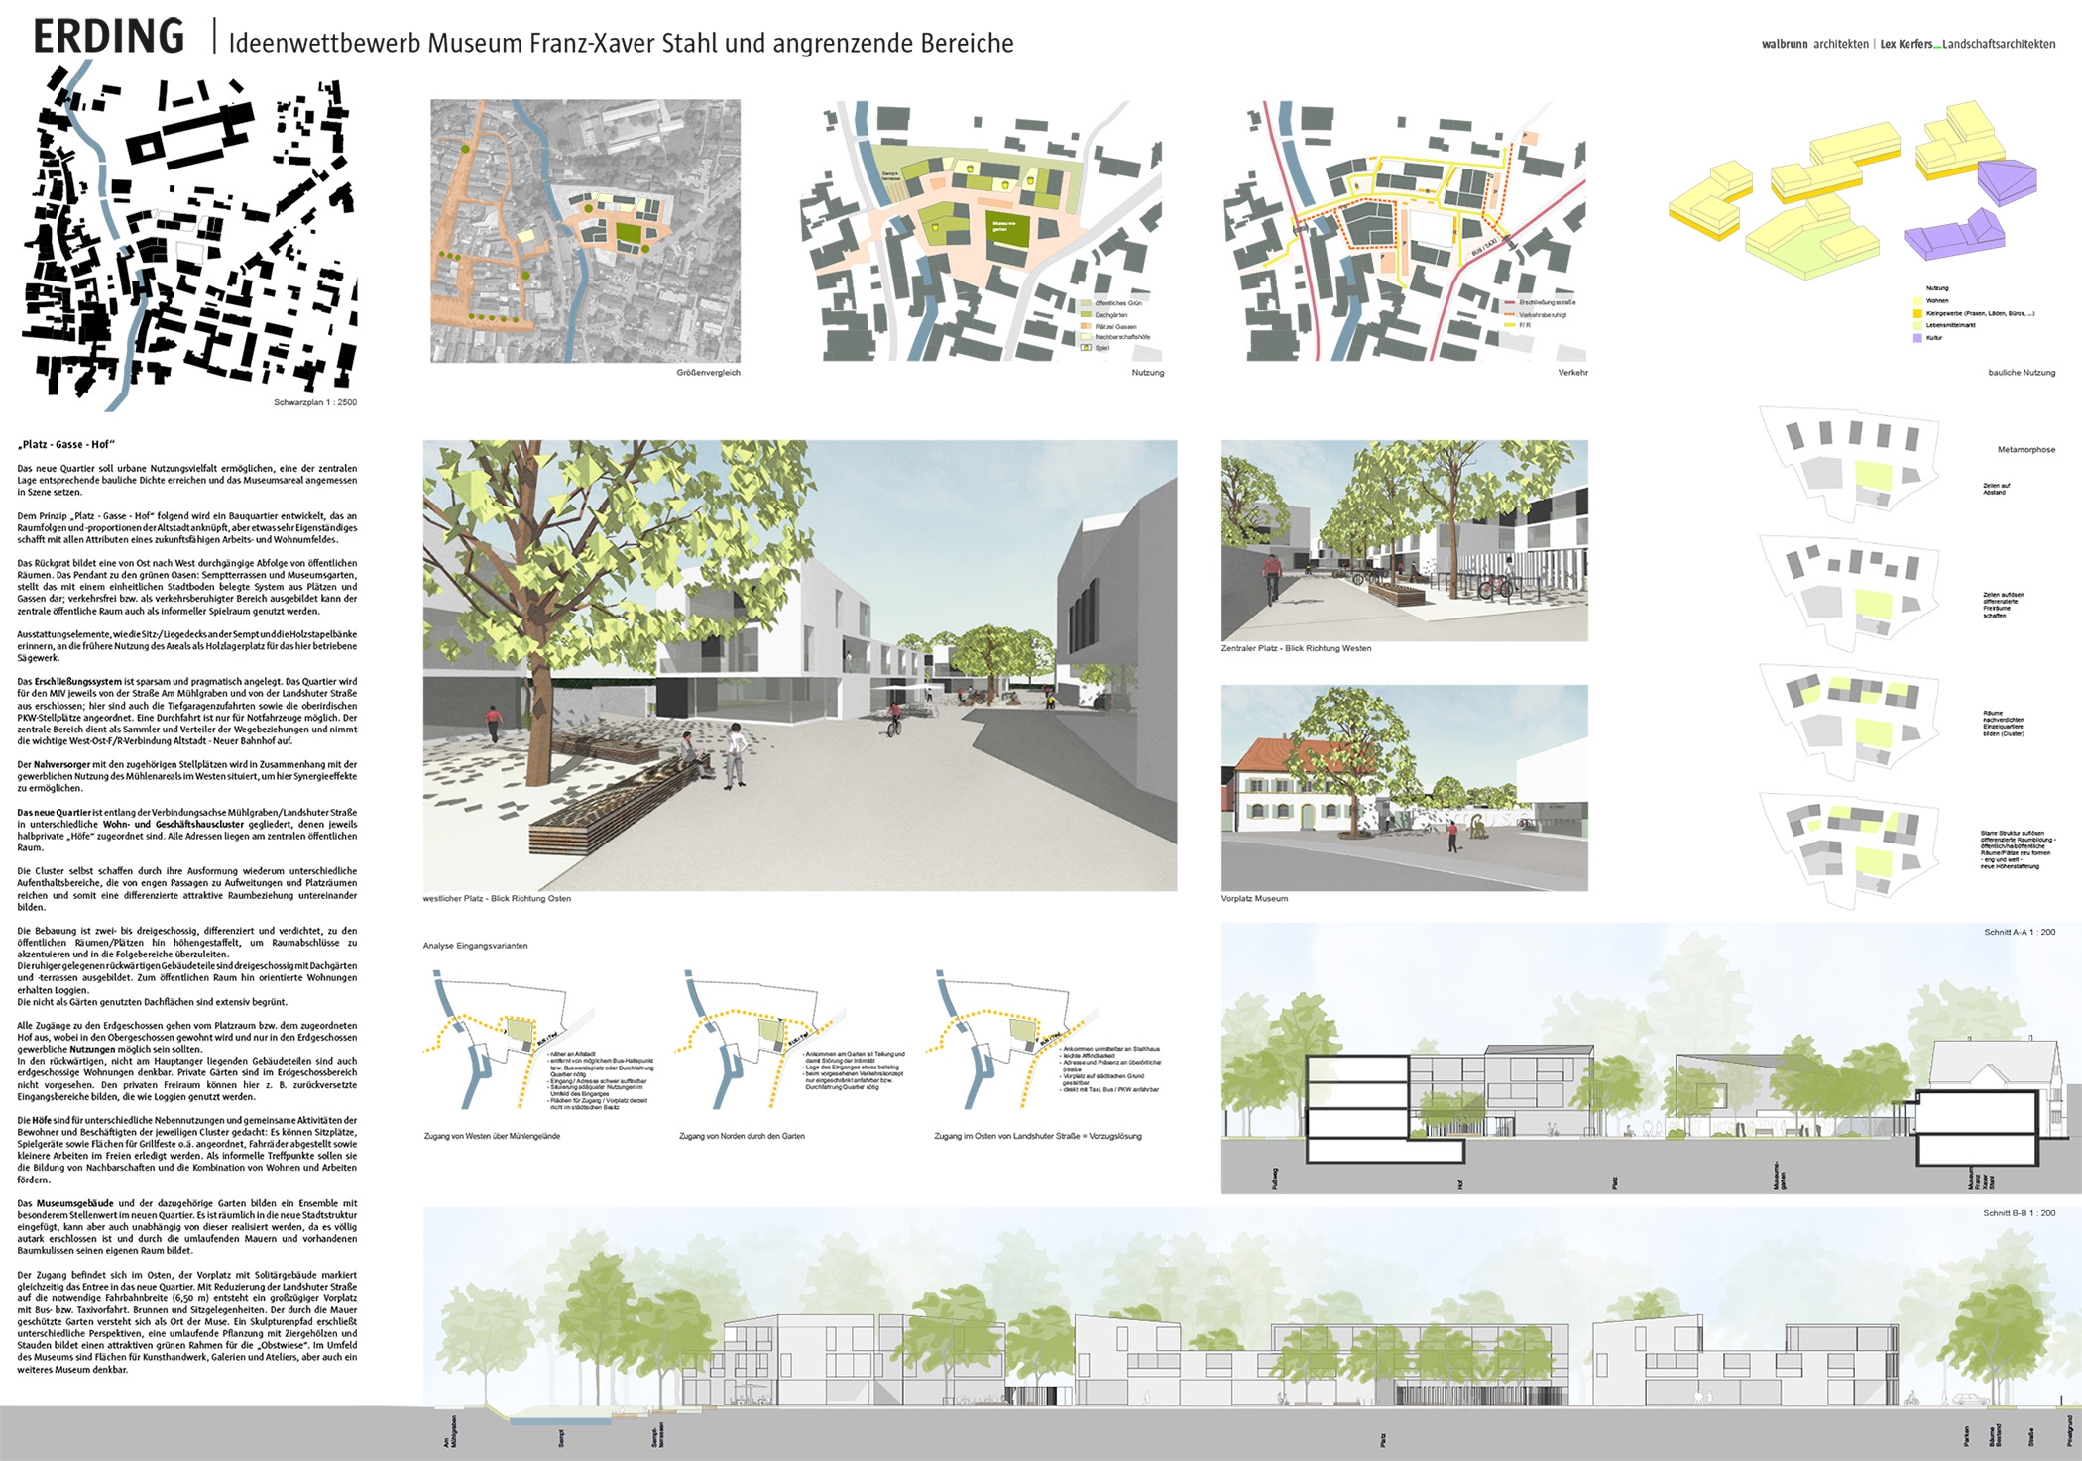The height and width of the screenshot is (1461, 2082).
Task: Click the 'Nachbarschaftshöfe' legend swatch
Action: [x=1086, y=337]
